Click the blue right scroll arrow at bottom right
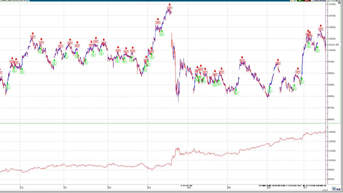This screenshot has height=193, width=343. pos(340,189)
